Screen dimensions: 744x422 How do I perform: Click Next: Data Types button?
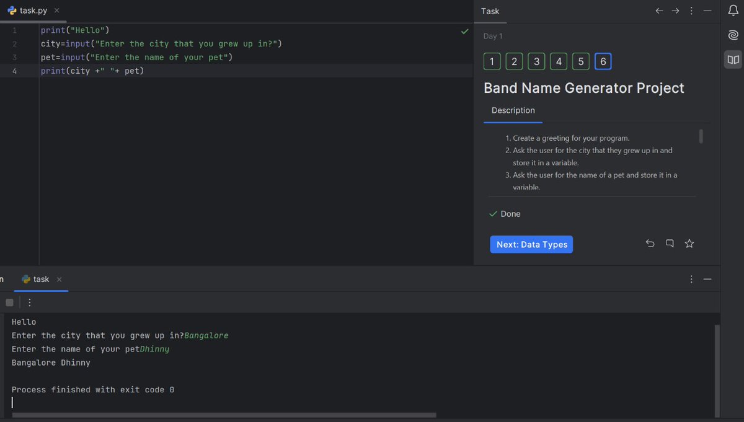coord(531,244)
